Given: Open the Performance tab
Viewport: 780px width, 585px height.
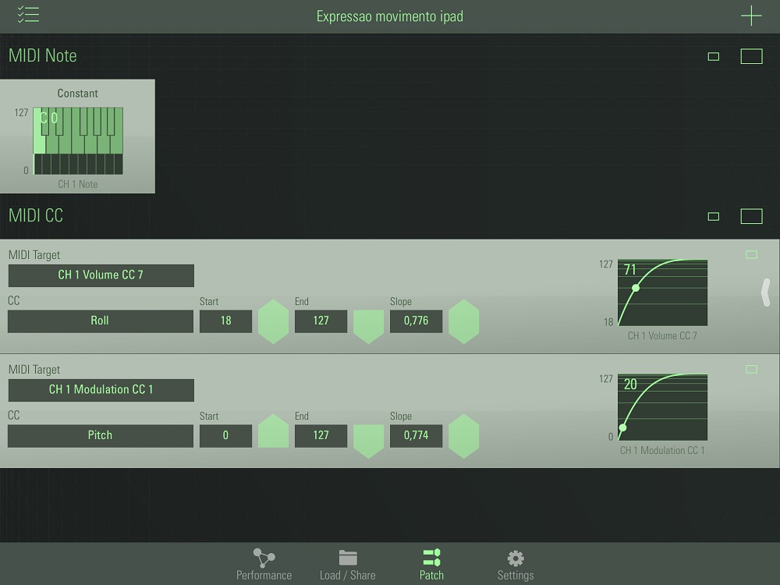Looking at the screenshot, I should point(264,565).
